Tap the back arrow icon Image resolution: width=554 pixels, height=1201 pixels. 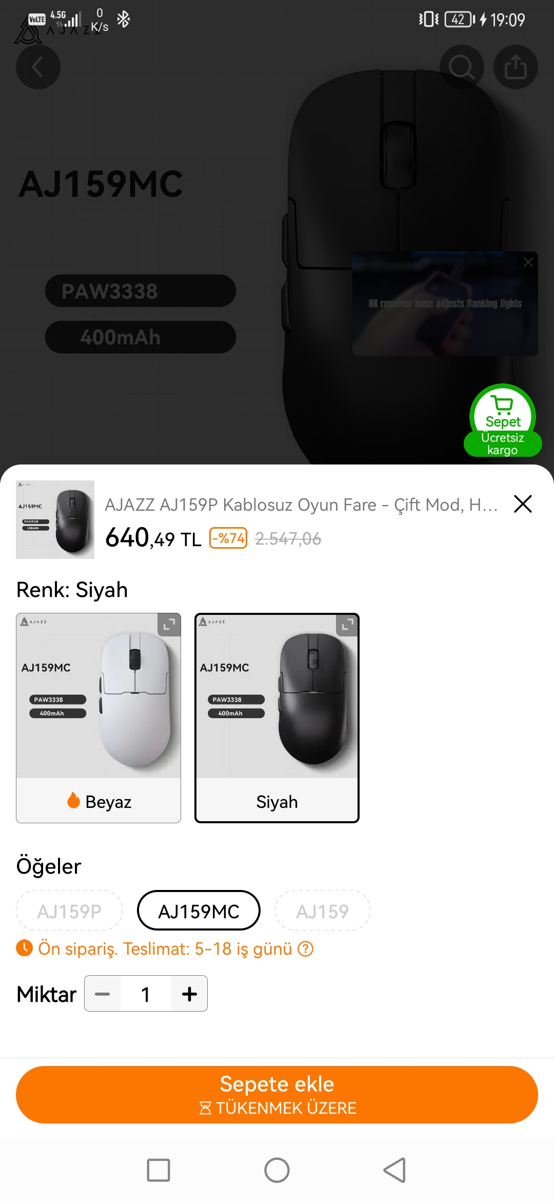[x=38, y=67]
